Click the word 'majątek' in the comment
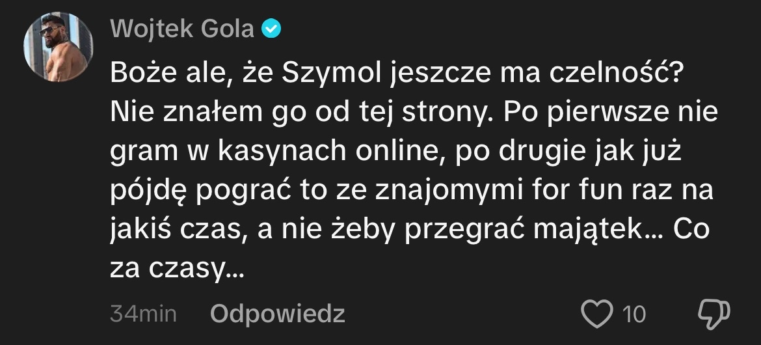 (607, 230)
